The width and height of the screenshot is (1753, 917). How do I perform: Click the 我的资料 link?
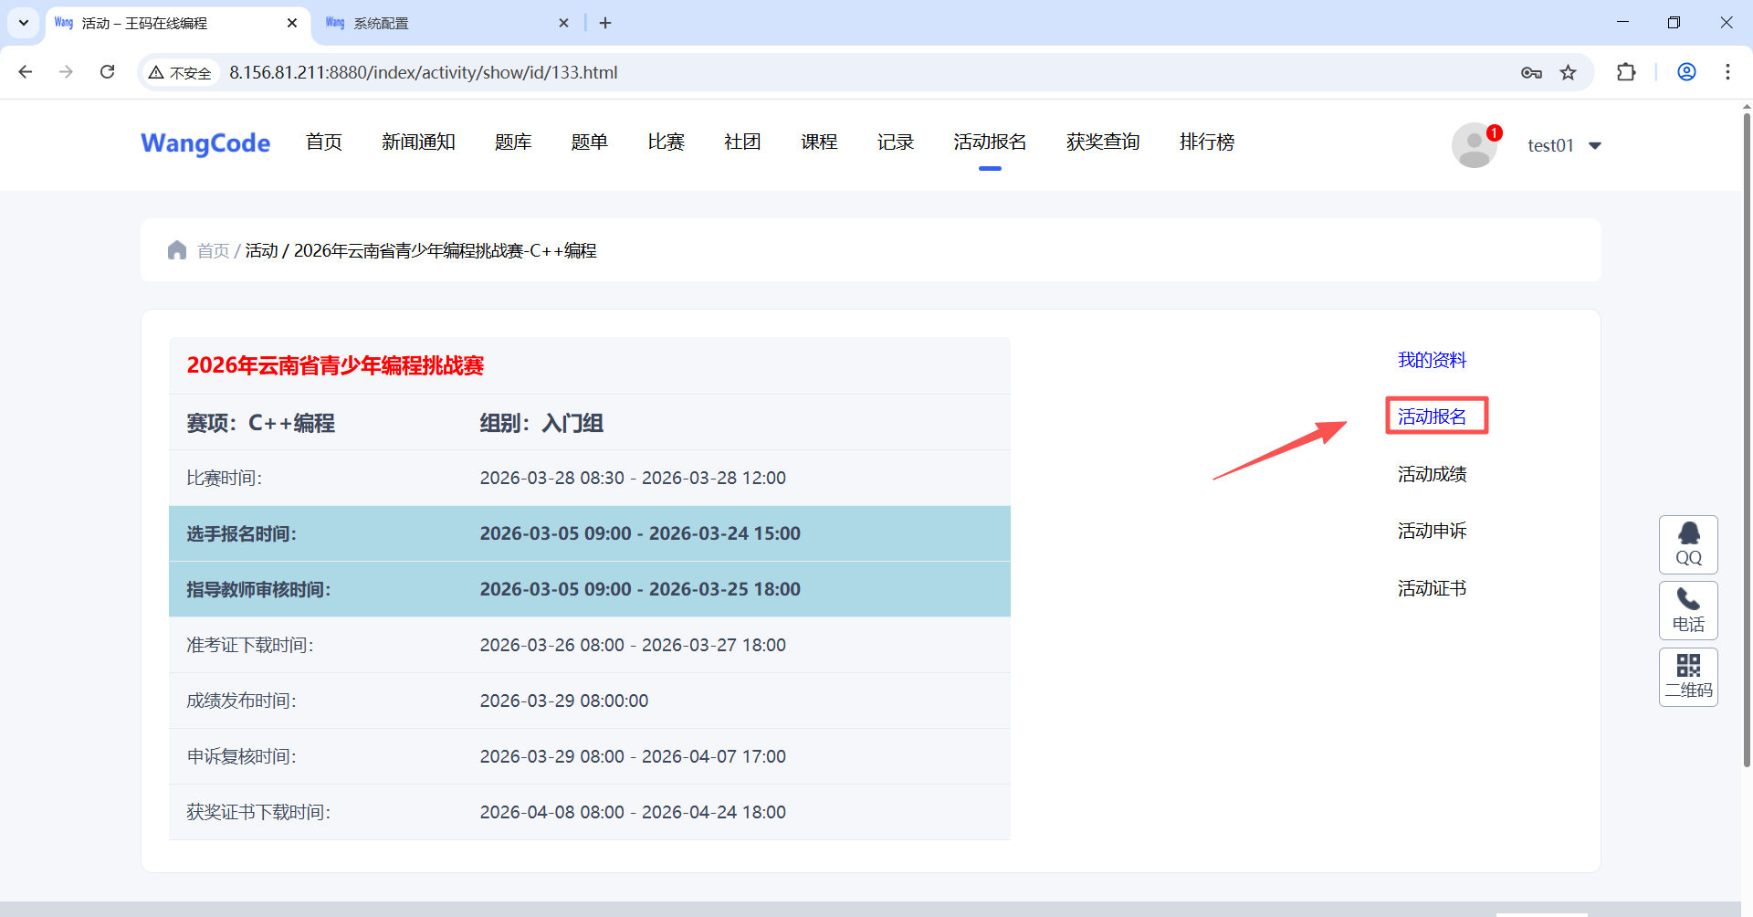coord(1432,360)
